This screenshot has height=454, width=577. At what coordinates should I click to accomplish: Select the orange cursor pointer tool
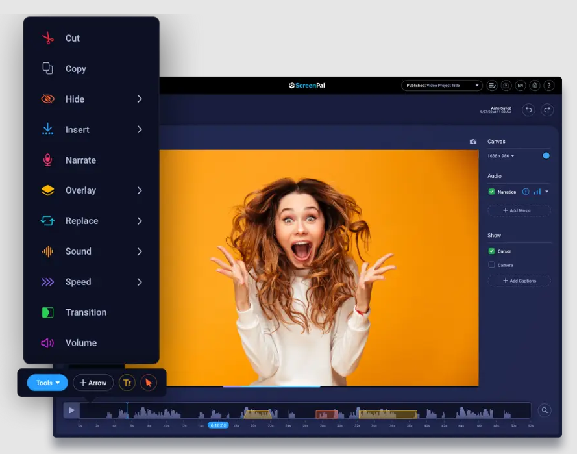[x=149, y=383]
